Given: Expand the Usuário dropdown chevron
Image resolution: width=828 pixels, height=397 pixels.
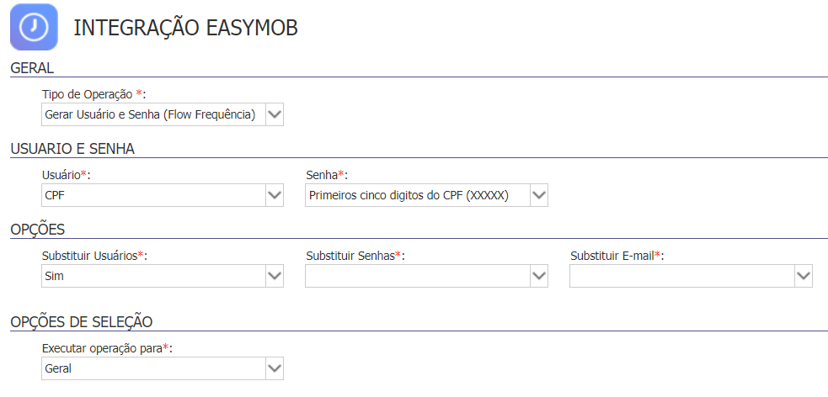Looking at the screenshot, I should tap(274, 195).
